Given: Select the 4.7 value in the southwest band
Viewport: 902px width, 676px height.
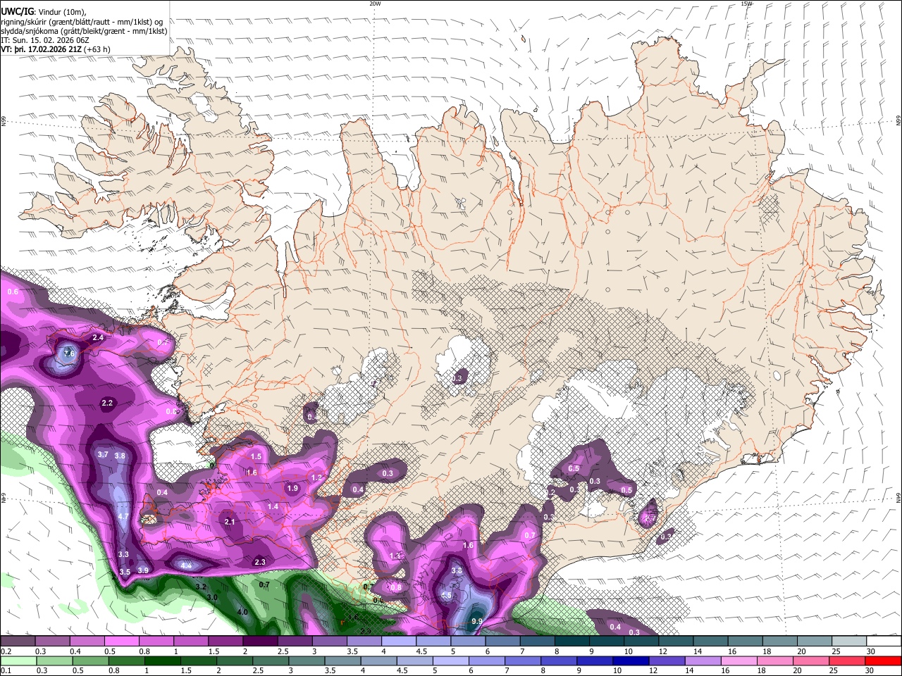Looking at the screenshot, I should coord(123,517).
